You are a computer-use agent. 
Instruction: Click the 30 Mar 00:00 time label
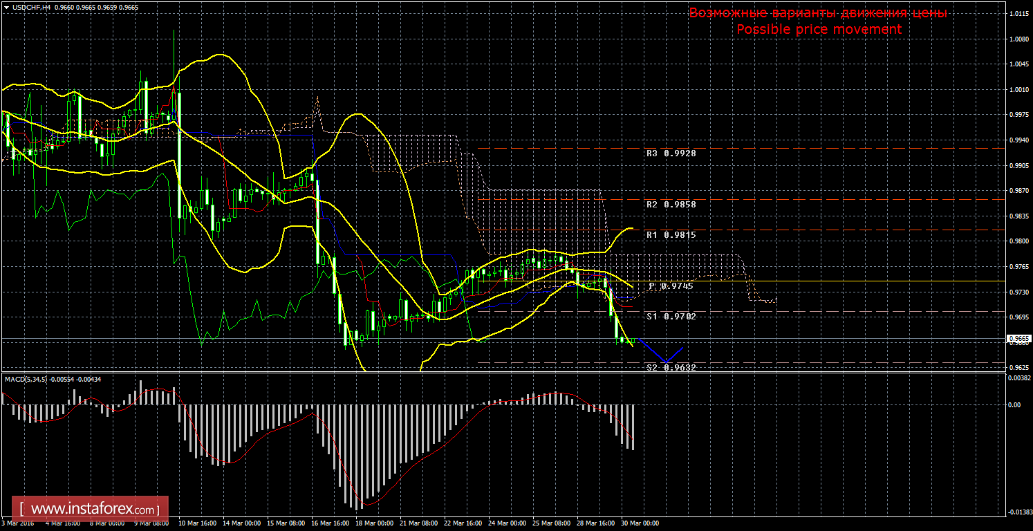click(x=640, y=523)
